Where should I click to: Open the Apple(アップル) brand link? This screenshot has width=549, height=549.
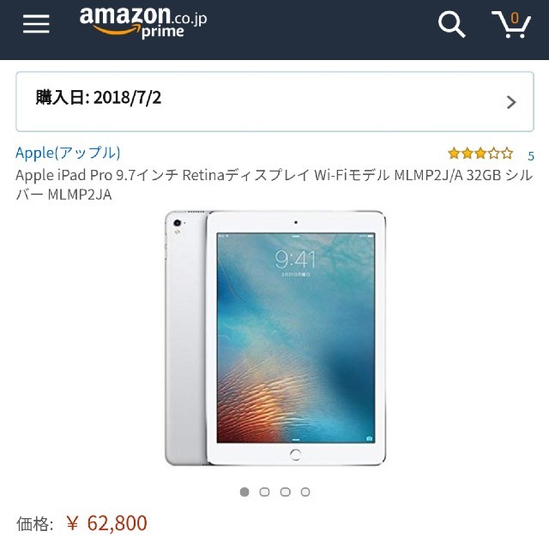point(68,153)
